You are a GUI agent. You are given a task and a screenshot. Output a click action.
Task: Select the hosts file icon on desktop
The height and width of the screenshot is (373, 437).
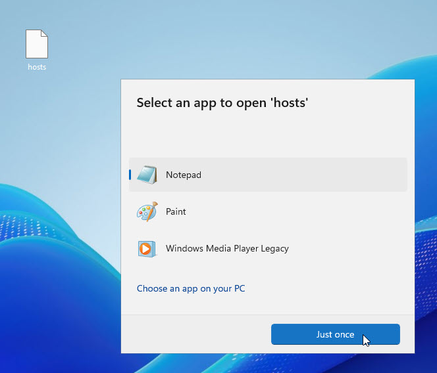tap(37, 44)
